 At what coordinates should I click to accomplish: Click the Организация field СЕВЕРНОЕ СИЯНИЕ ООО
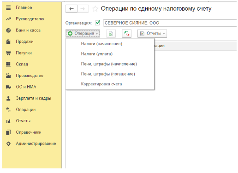pyautogui.click(x=170, y=23)
